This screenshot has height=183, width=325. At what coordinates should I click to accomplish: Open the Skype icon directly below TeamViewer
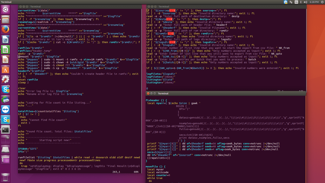(x=5, y=119)
